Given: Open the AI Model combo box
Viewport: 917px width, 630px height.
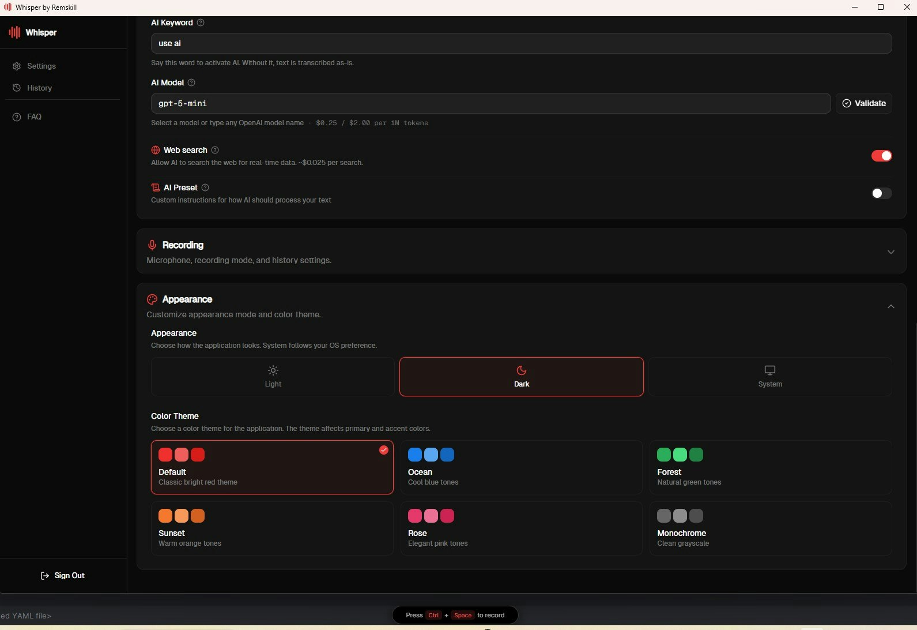Looking at the screenshot, I should (490, 103).
